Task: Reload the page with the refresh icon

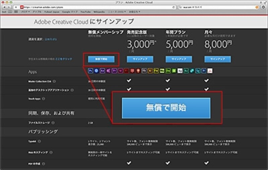Action: coord(174,7)
